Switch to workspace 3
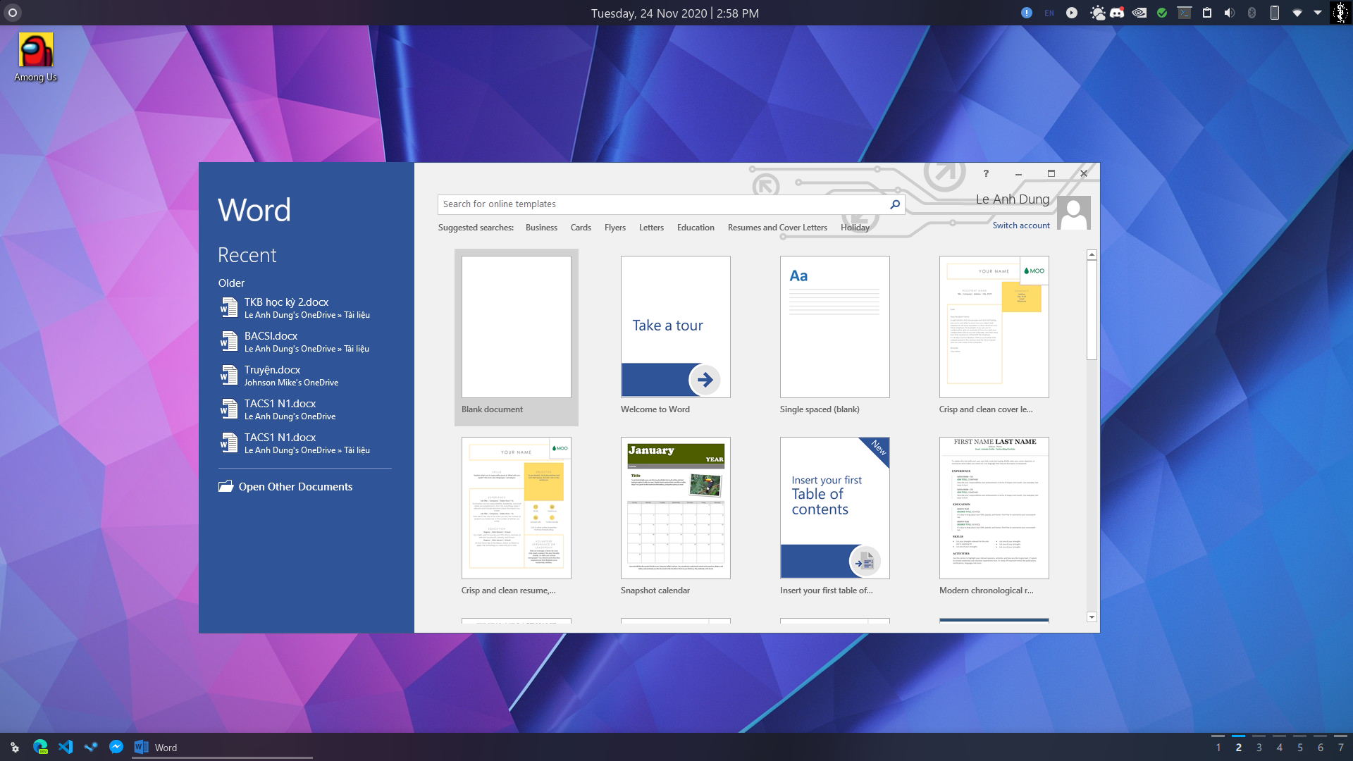Viewport: 1353px width, 761px height. [x=1259, y=748]
